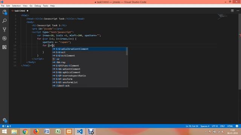The image size is (241, 135).
Task: Click Spaces: 4 indentation setting
Action: (x=205, y=126)
